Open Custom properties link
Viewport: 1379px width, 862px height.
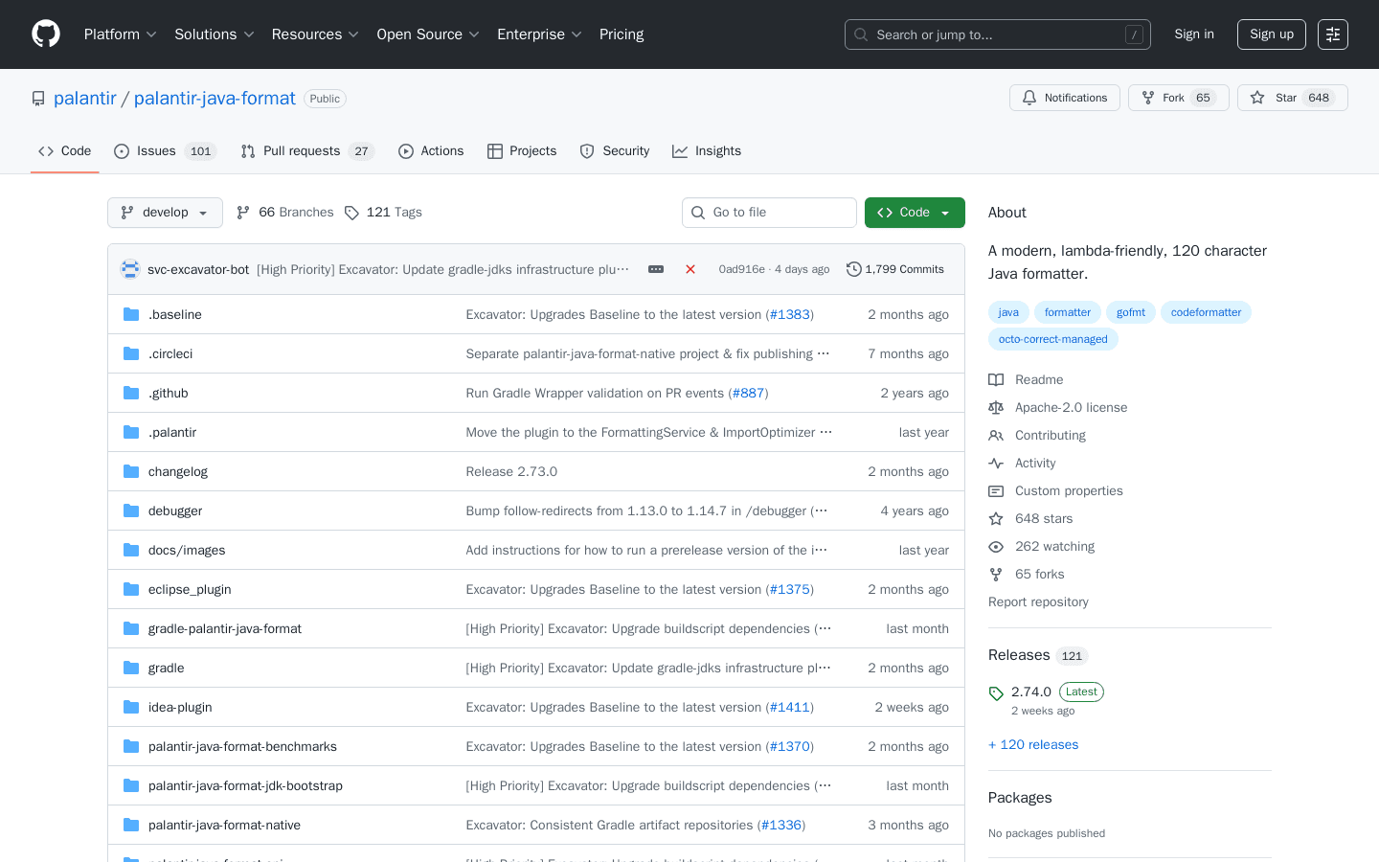coord(1055,491)
